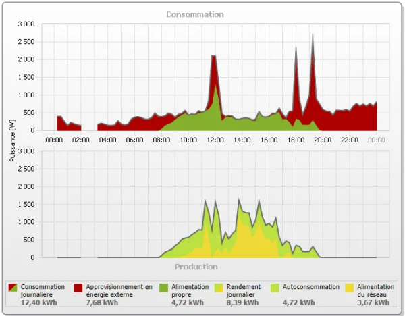Screen dimensions: 405x316
Task: Click the 22:00 time axis label
Action: 350,140
